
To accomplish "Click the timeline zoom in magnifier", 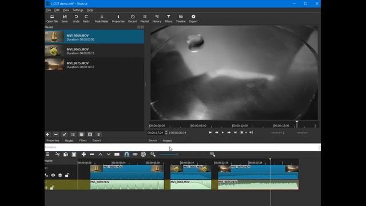I will pyautogui.click(x=213, y=154).
